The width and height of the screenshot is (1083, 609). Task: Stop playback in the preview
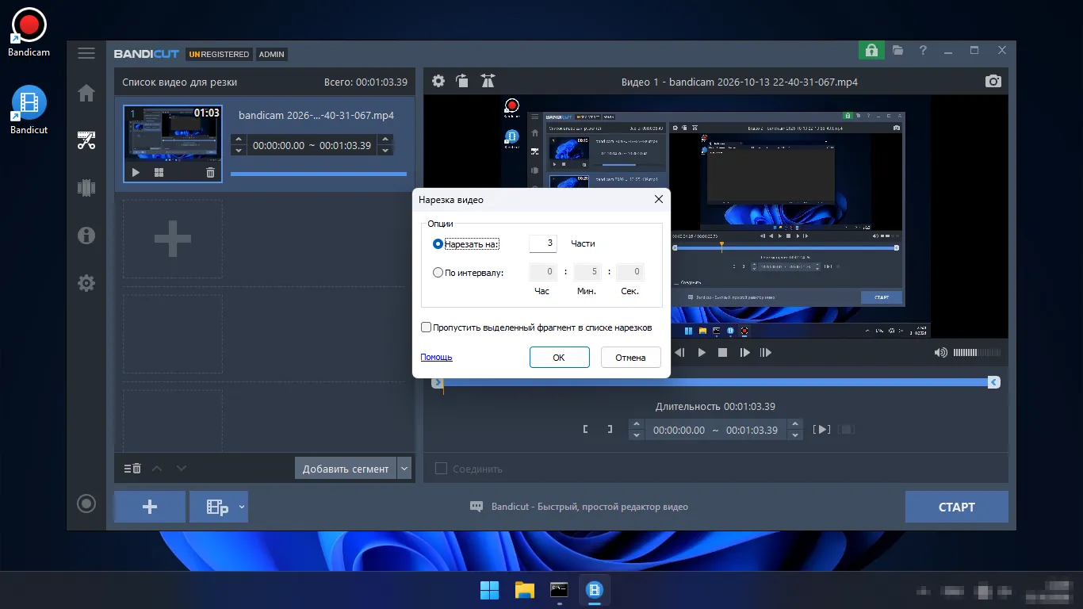[722, 352]
